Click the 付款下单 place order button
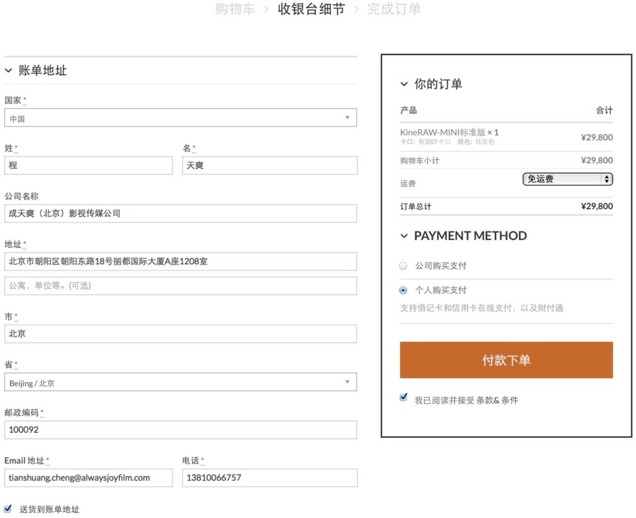Image resolution: width=636 pixels, height=518 pixels. (506, 360)
